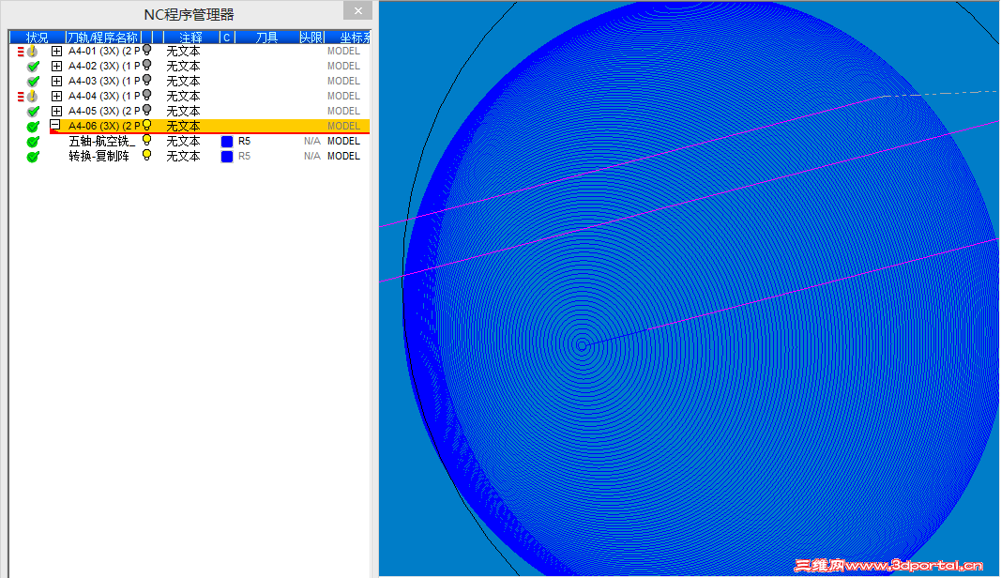Click the 刀轨/程序名称 column header
The width and height of the screenshot is (1001, 578).
point(103,37)
